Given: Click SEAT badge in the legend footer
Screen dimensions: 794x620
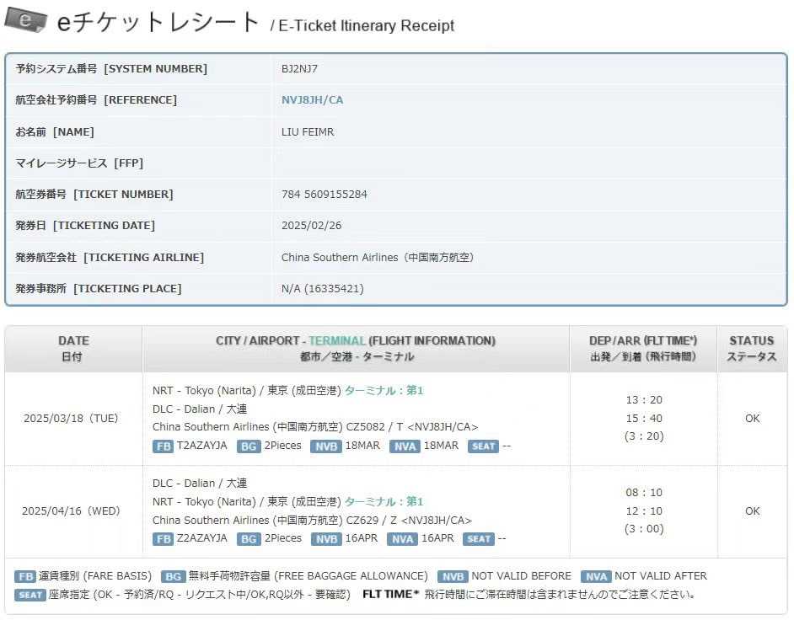Looking at the screenshot, I should click(x=30, y=595).
